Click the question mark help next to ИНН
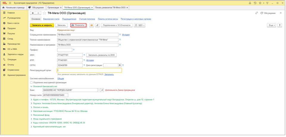Screen dimensions: 286x137 click(x=85, y=55)
